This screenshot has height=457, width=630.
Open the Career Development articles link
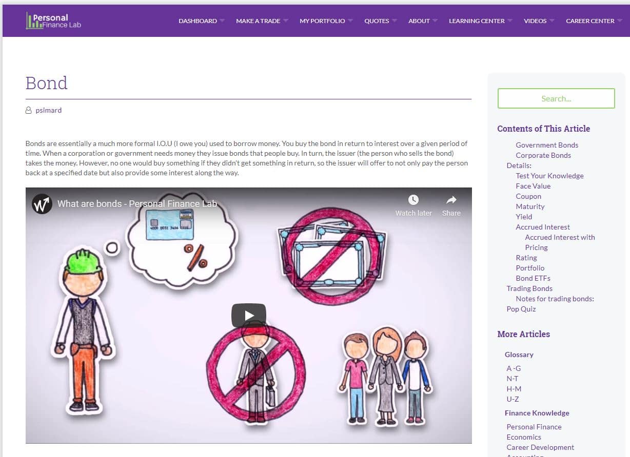tap(540, 447)
